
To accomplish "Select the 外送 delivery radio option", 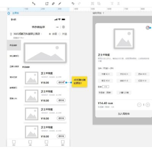I will pyautogui.click(x=60, y=34).
